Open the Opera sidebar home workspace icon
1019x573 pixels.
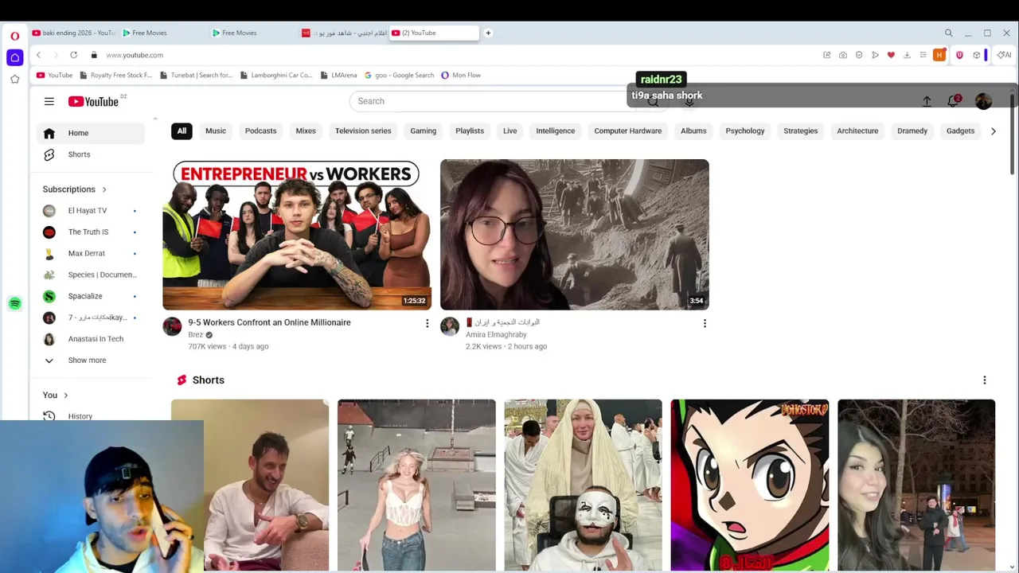click(14, 57)
